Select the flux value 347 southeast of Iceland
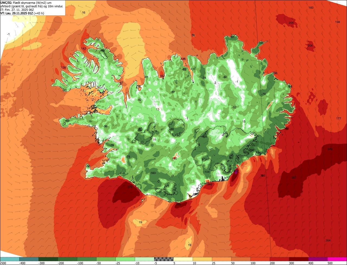The image size is (347, 265). tap(294, 178)
